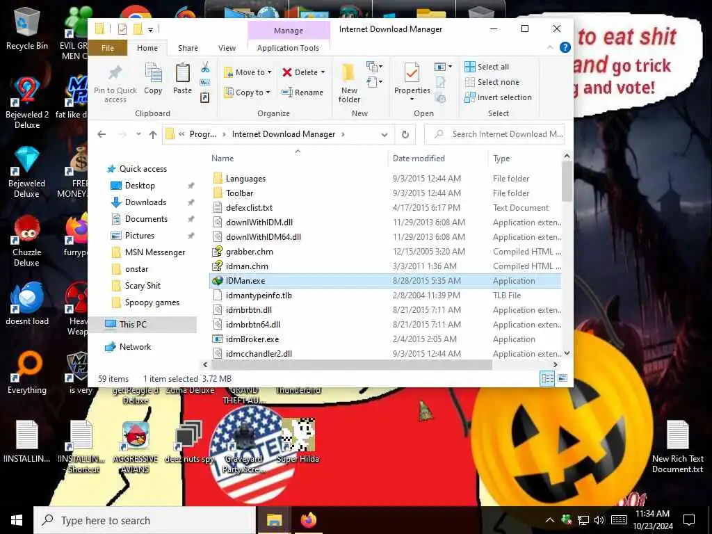Open the volume control in system tray

click(x=599, y=520)
